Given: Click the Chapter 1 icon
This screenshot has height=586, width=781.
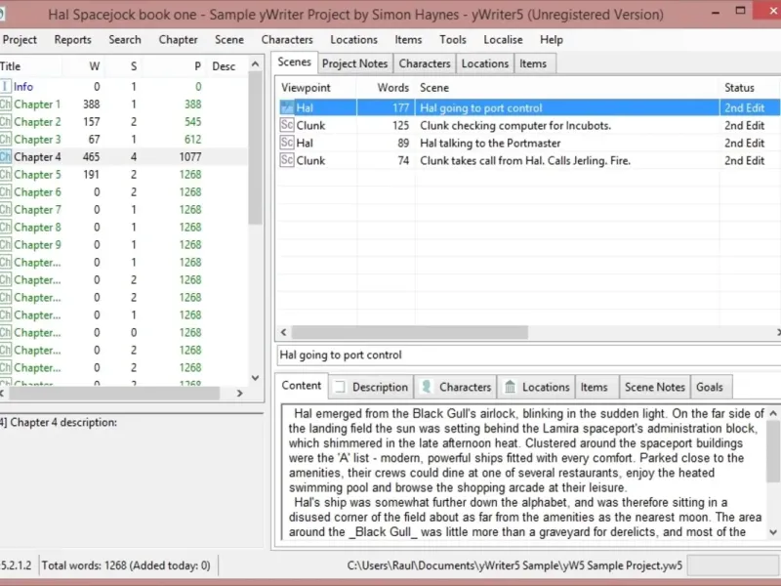Looking at the screenshot, I should [5, 105].
